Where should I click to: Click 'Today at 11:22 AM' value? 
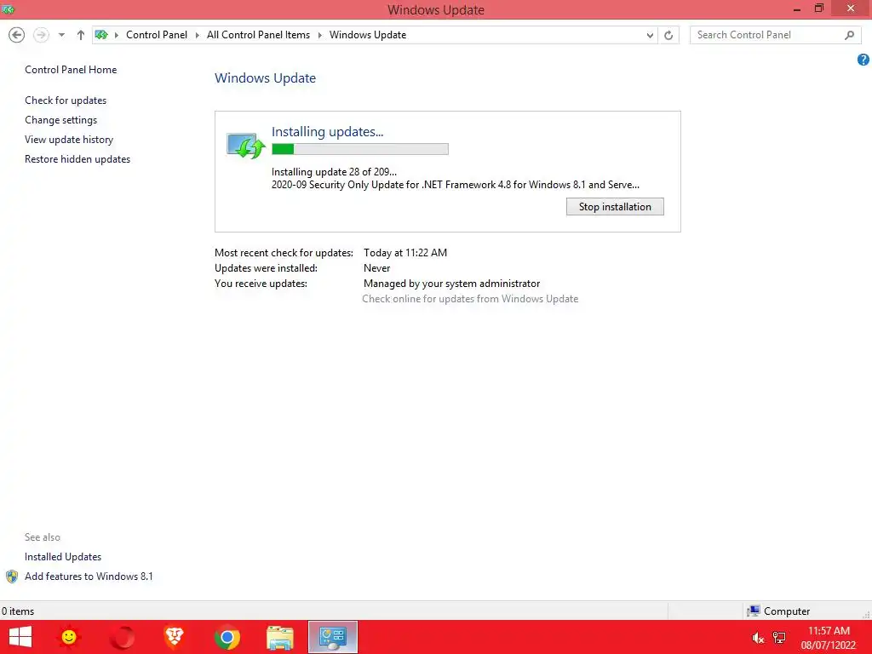pyautogui.click(x=404, y=252)
